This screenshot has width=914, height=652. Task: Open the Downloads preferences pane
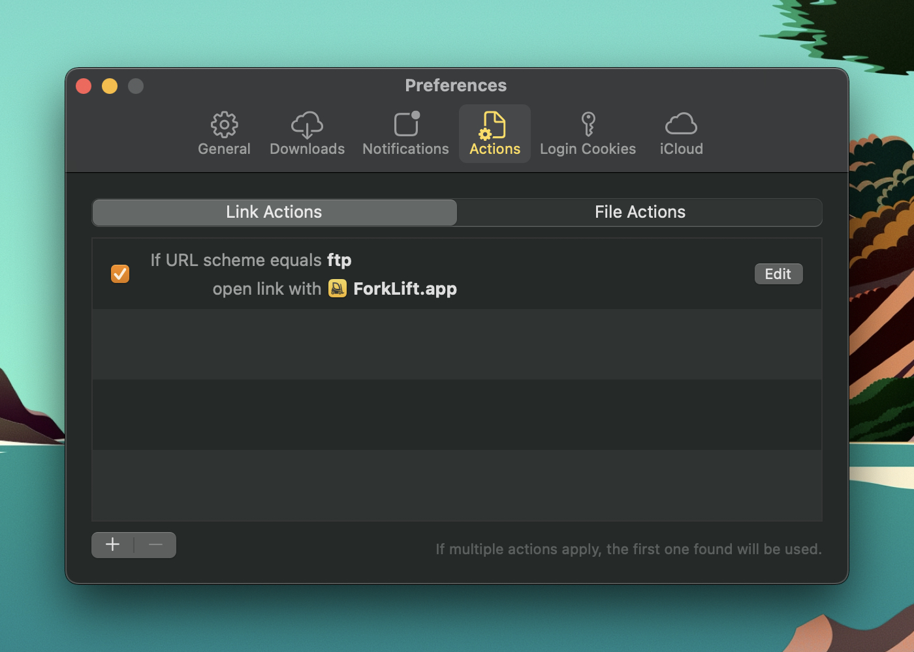[x=307, y=134]
